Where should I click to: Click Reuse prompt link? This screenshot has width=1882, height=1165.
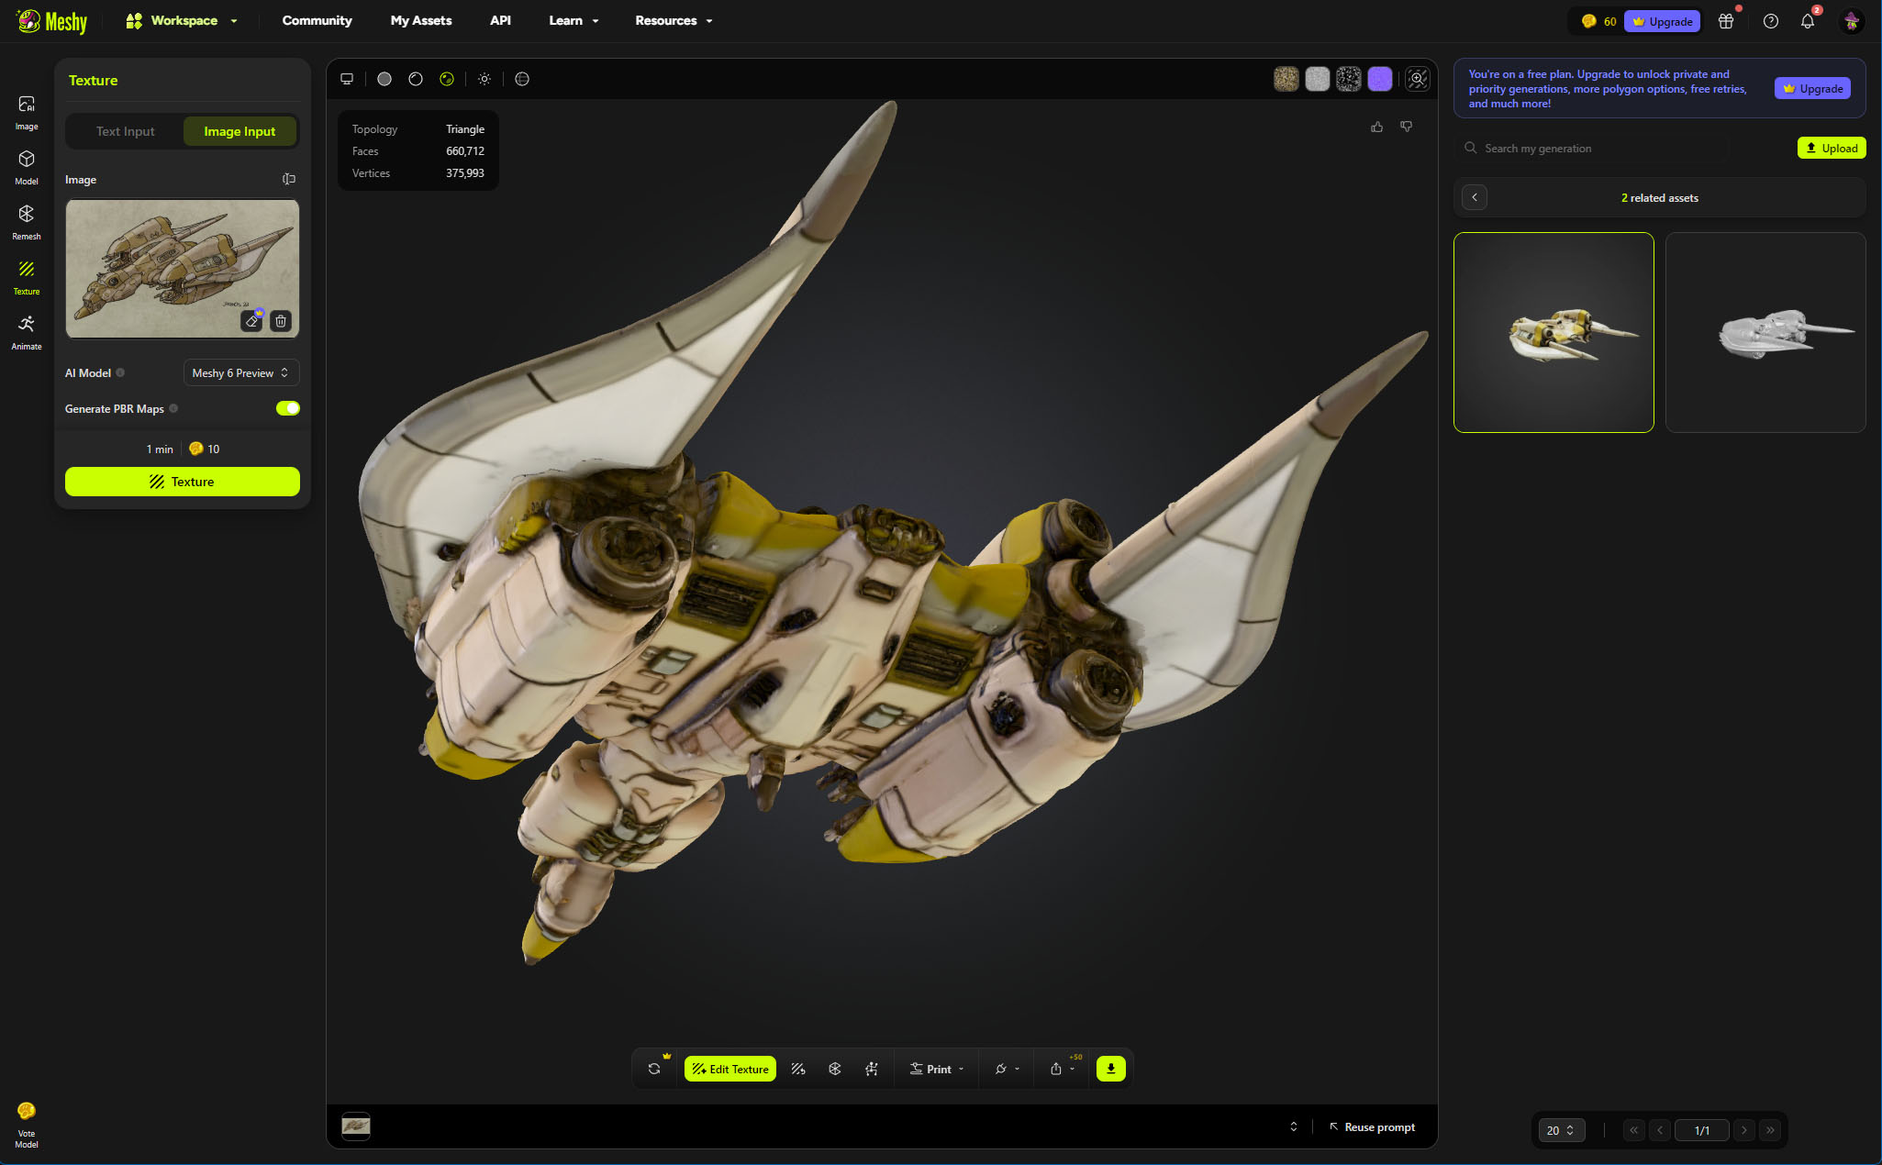[1372, 1126]
